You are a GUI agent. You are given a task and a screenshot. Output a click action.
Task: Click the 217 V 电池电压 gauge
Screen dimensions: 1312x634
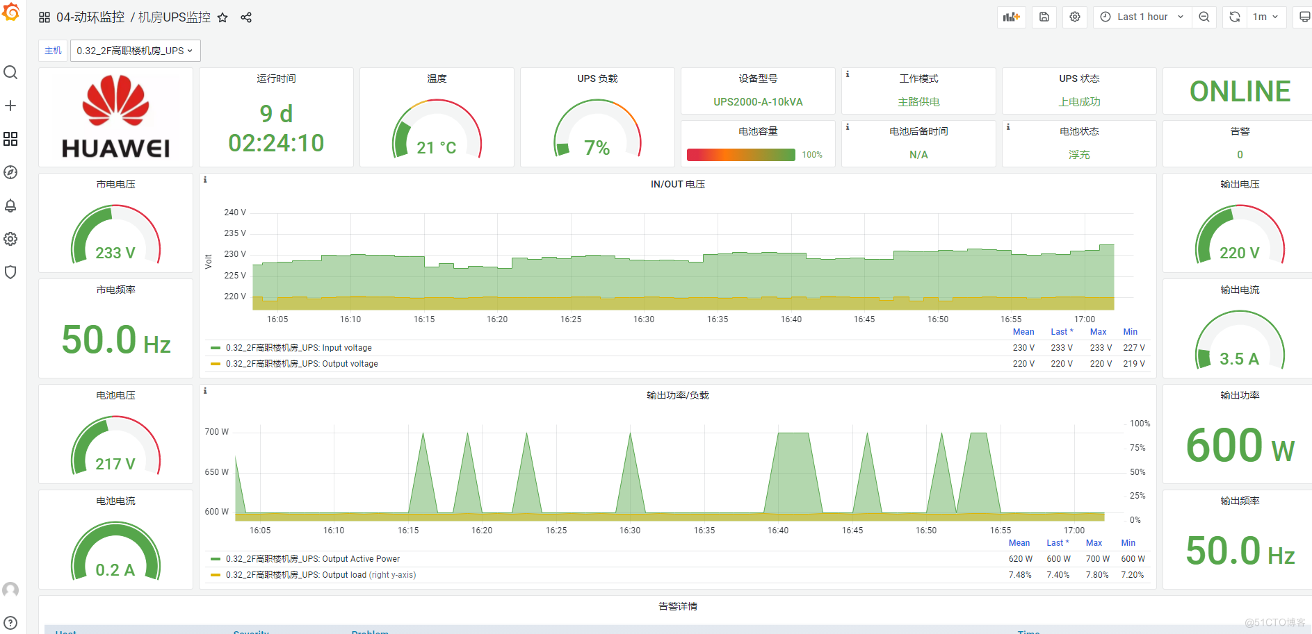(115, 446)
